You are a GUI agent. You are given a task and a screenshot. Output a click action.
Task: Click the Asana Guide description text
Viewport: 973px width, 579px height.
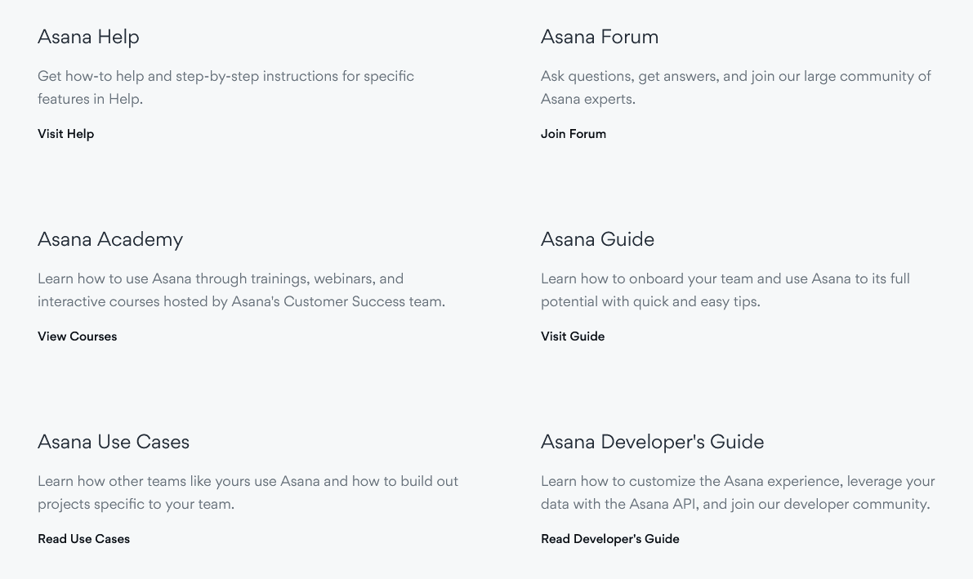coord(725,290)
